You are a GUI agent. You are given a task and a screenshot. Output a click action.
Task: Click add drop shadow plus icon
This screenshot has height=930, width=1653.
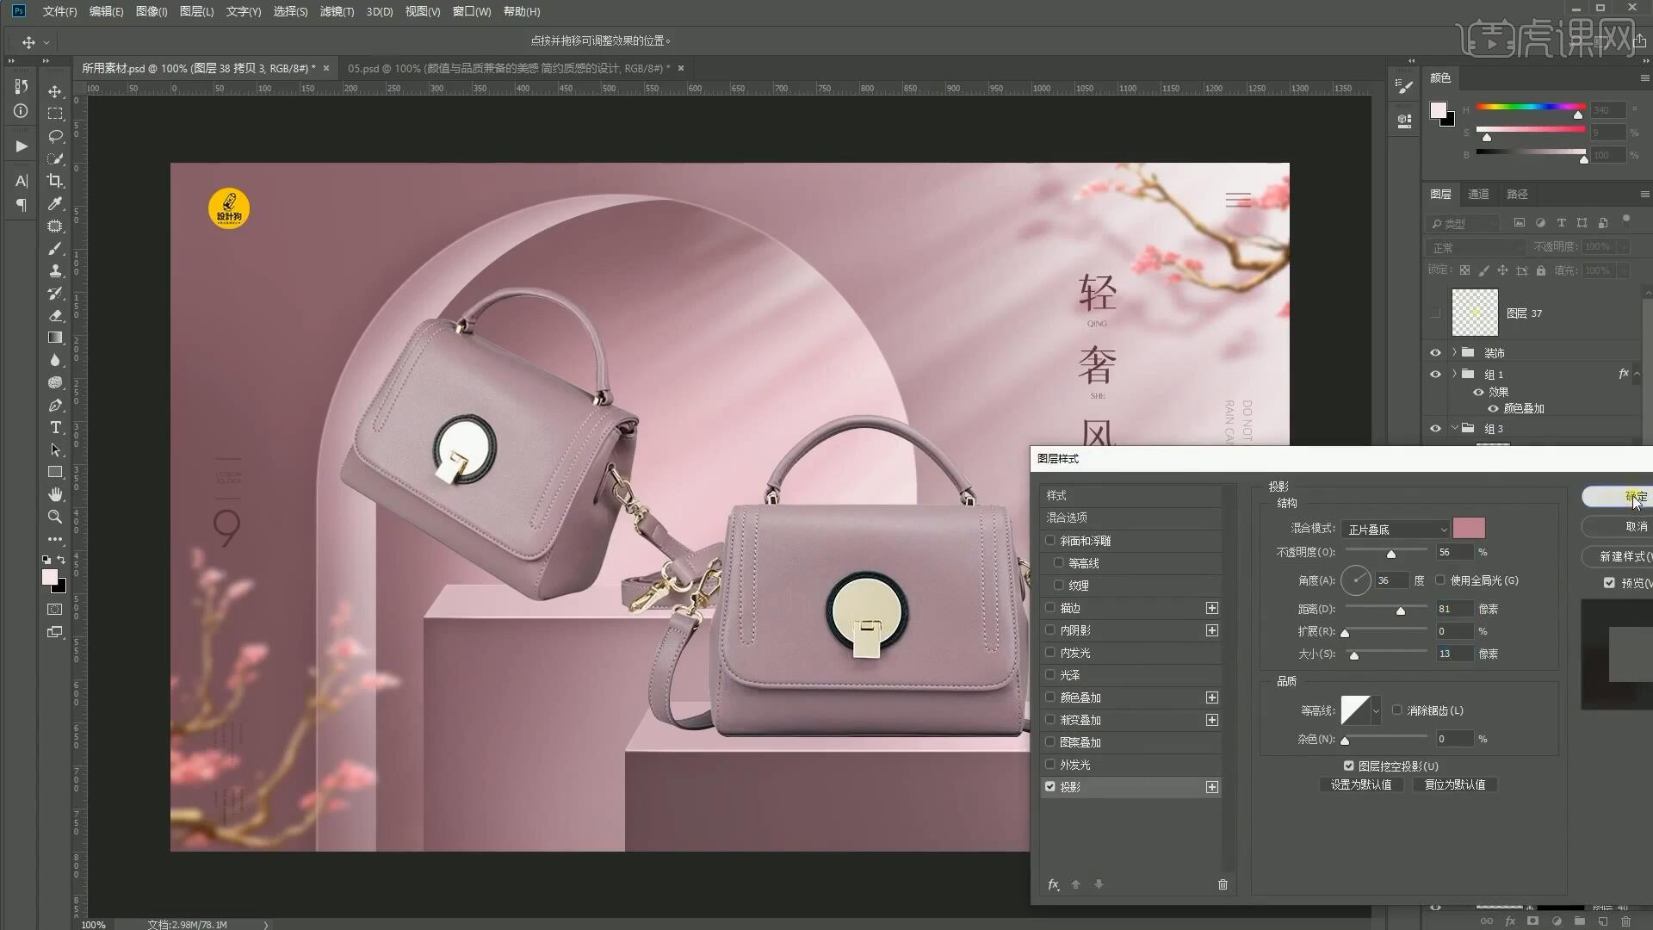click(1212, 787)
